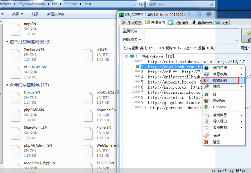The width and height of the screenshot is (251, 173).
Task: Choose 指纹识别 from context menu
Action: [x=224, y=80]
